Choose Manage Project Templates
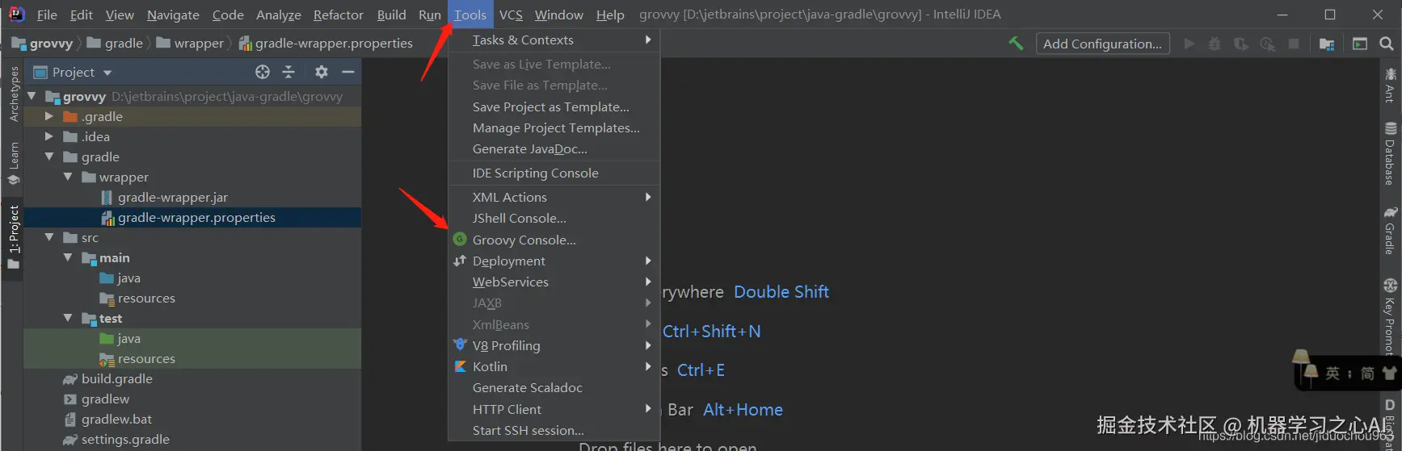Viewport: 1402px width, 451px height. tap(554, 127)
